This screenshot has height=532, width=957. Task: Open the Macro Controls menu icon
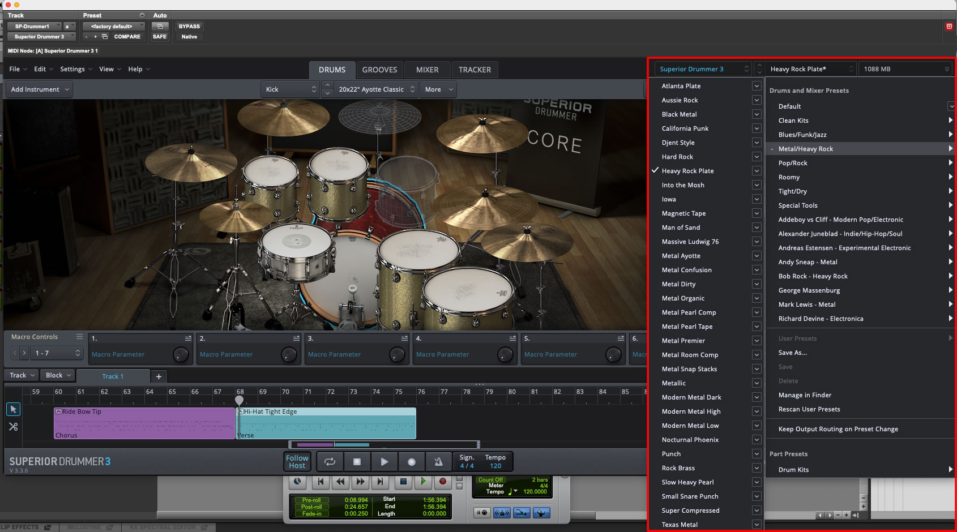79,337
